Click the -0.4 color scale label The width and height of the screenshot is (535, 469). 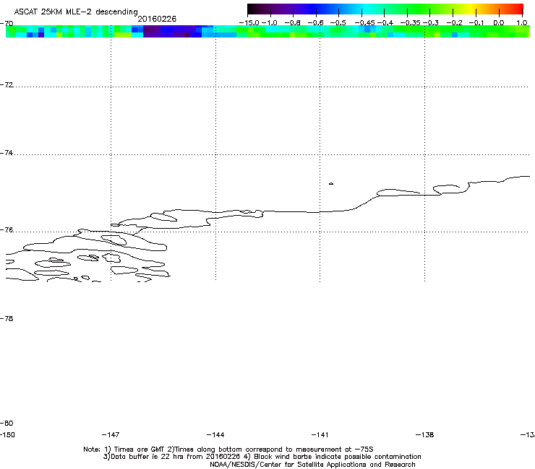[x=385, y=23]
